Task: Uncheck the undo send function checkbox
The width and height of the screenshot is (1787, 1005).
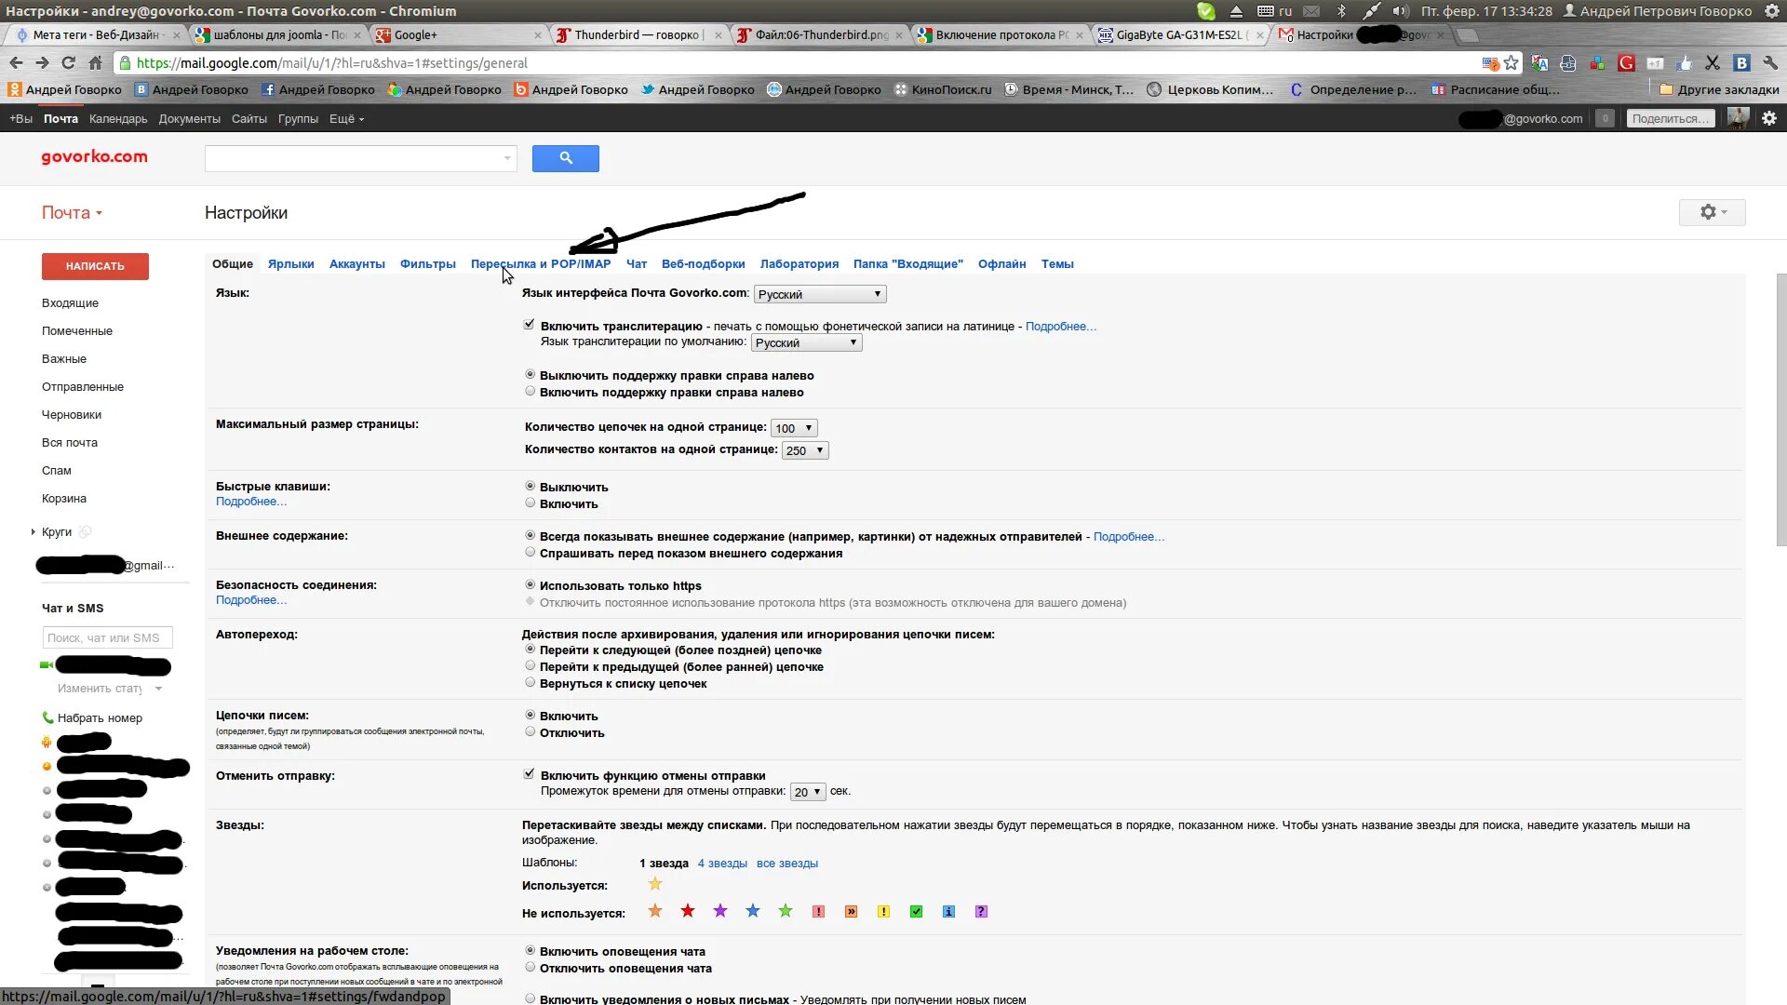Action: point(530,774)
